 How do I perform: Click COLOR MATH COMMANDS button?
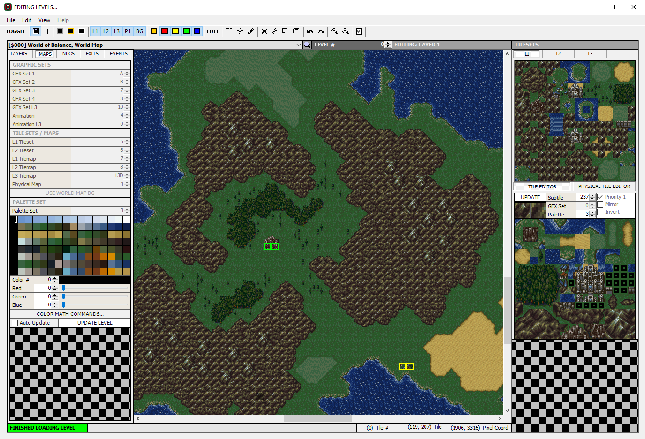(x=70, y=314)
